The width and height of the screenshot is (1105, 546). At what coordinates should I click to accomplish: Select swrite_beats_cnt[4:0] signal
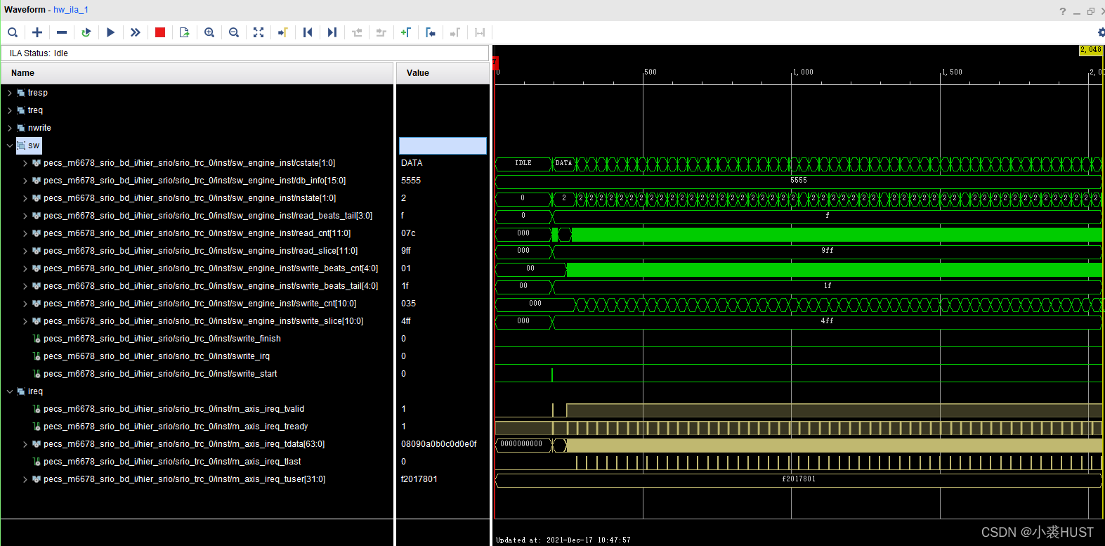(211, 268)
